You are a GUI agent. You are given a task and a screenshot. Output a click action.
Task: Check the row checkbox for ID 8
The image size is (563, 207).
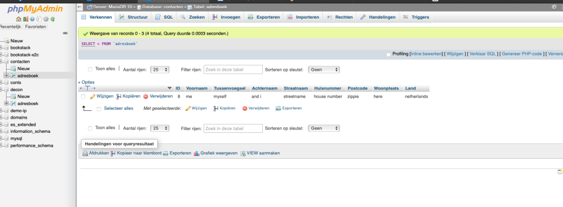coord(83,97)
